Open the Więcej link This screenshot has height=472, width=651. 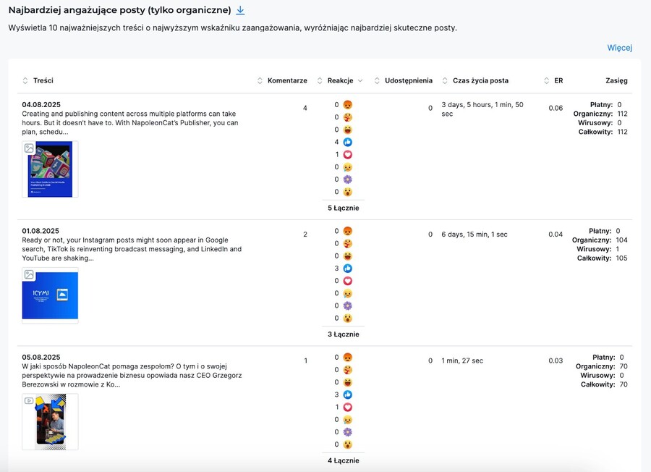(x=619, y=48)
